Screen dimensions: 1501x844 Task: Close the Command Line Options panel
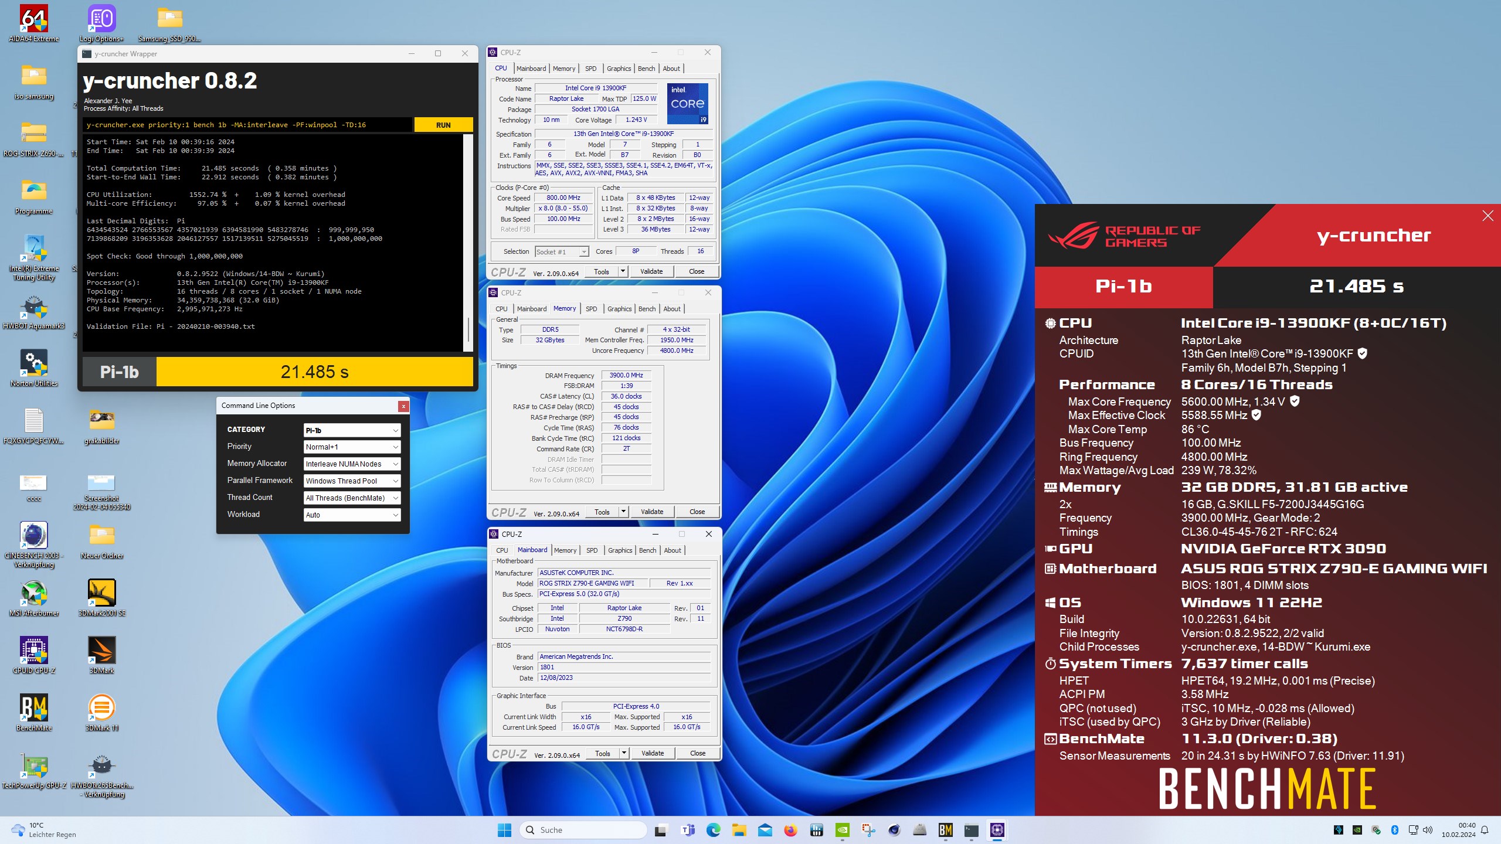pyautogui.click(x=403, y=406)
